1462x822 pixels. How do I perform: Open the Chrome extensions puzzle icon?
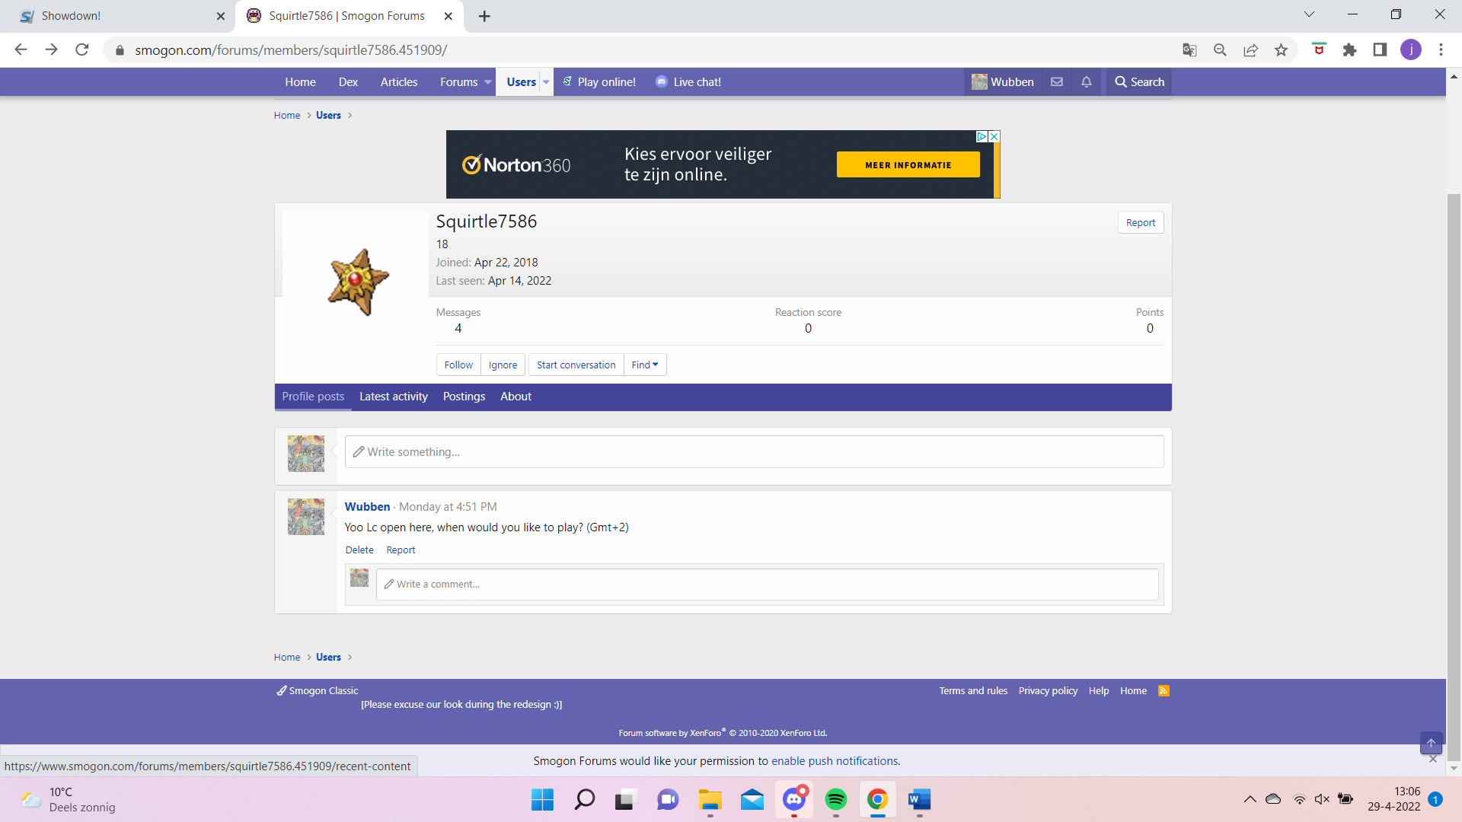(1349, 50)
